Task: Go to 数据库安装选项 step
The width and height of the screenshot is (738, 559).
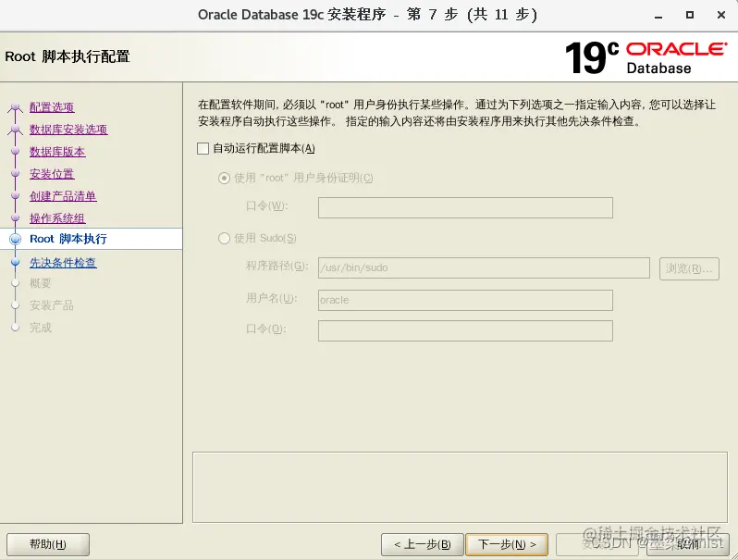Action: pyautogui.click(x=68, y=130)
